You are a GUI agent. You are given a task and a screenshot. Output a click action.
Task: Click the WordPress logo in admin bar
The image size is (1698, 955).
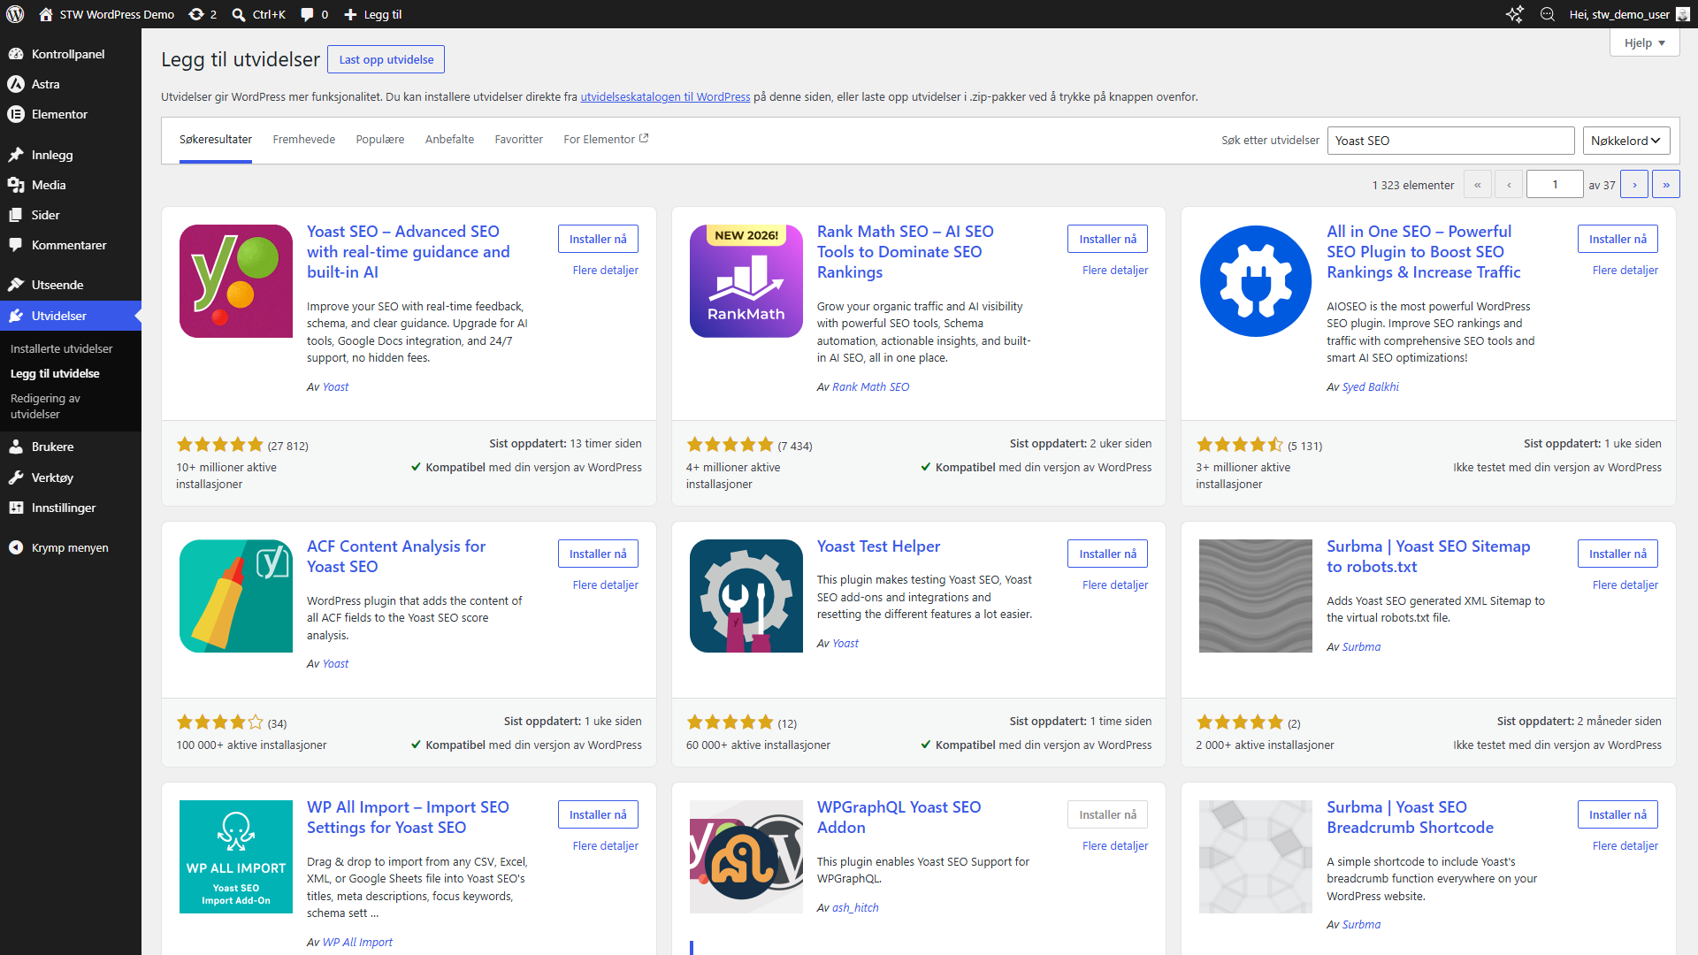15,14
